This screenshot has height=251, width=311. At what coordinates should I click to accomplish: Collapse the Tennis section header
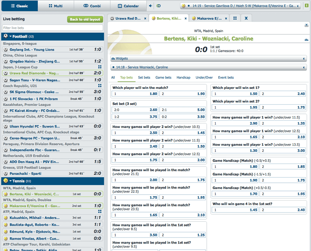(x=53, y=181)
